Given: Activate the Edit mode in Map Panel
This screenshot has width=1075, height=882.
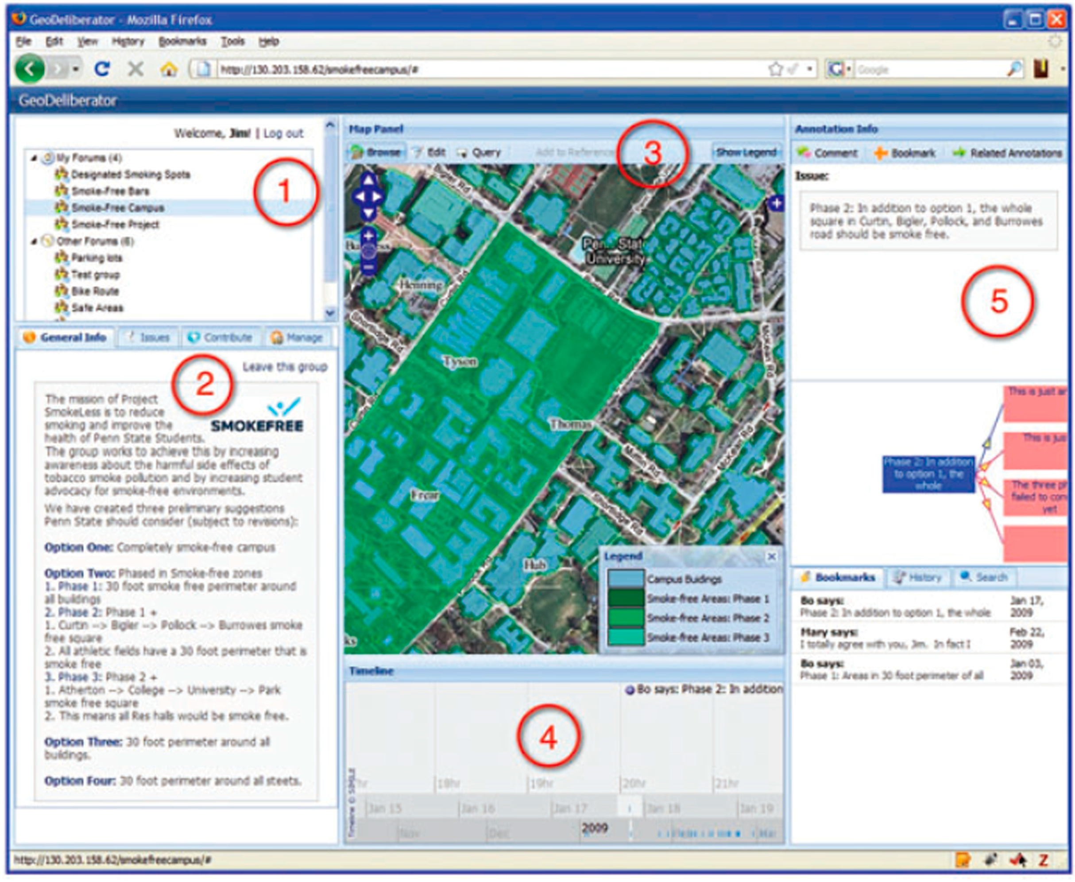Looking at the screenshot, I should 429,152.
